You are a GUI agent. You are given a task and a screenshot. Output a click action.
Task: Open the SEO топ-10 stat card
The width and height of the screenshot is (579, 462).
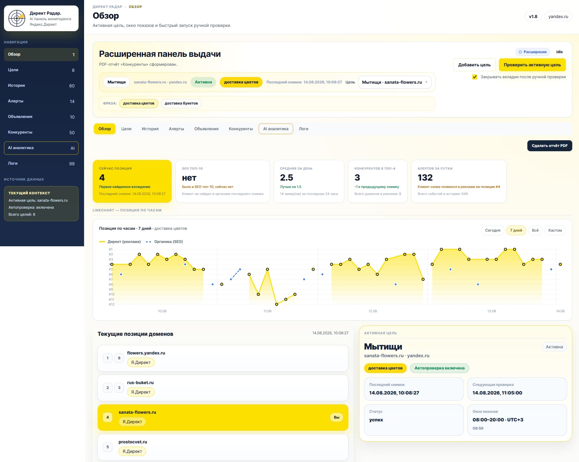click(223, 181)
